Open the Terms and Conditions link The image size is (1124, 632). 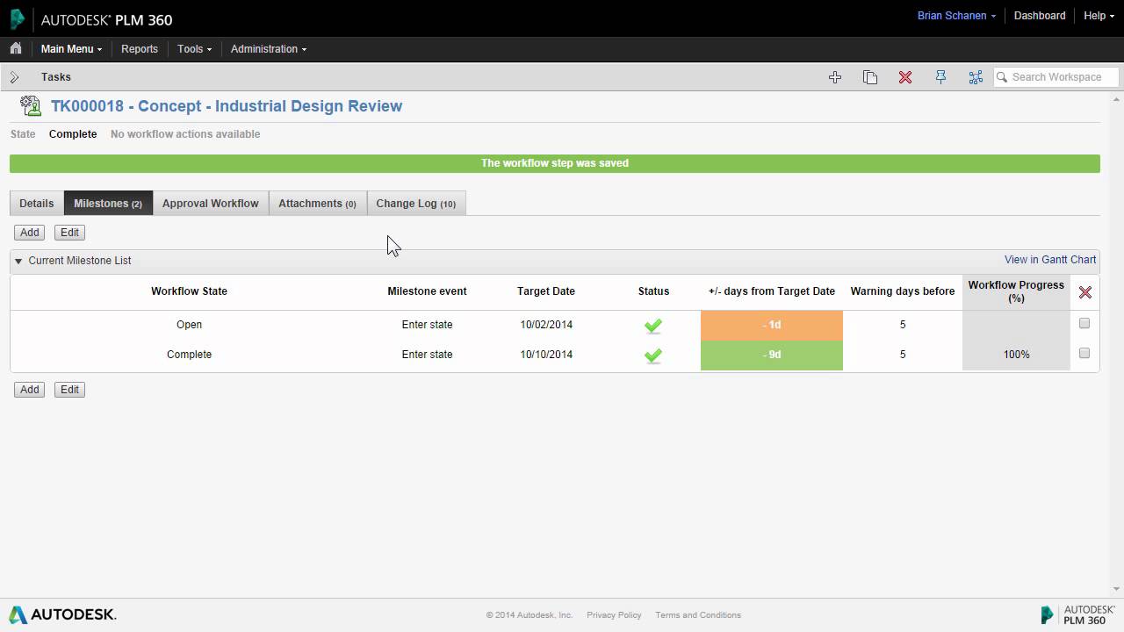(x=698, y=615)
